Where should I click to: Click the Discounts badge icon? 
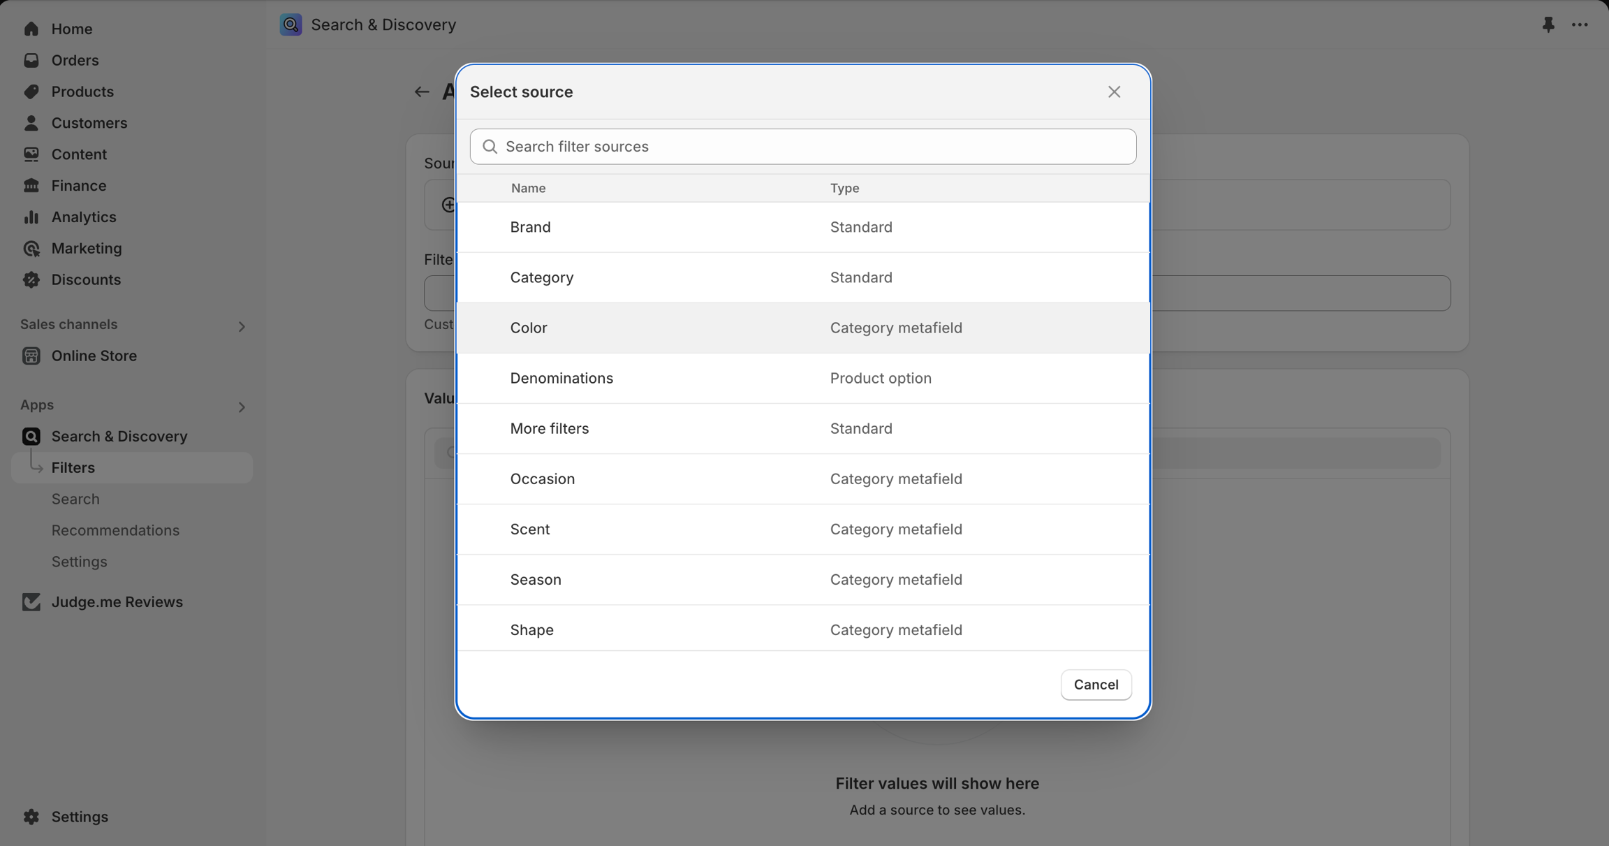(31, 279)
